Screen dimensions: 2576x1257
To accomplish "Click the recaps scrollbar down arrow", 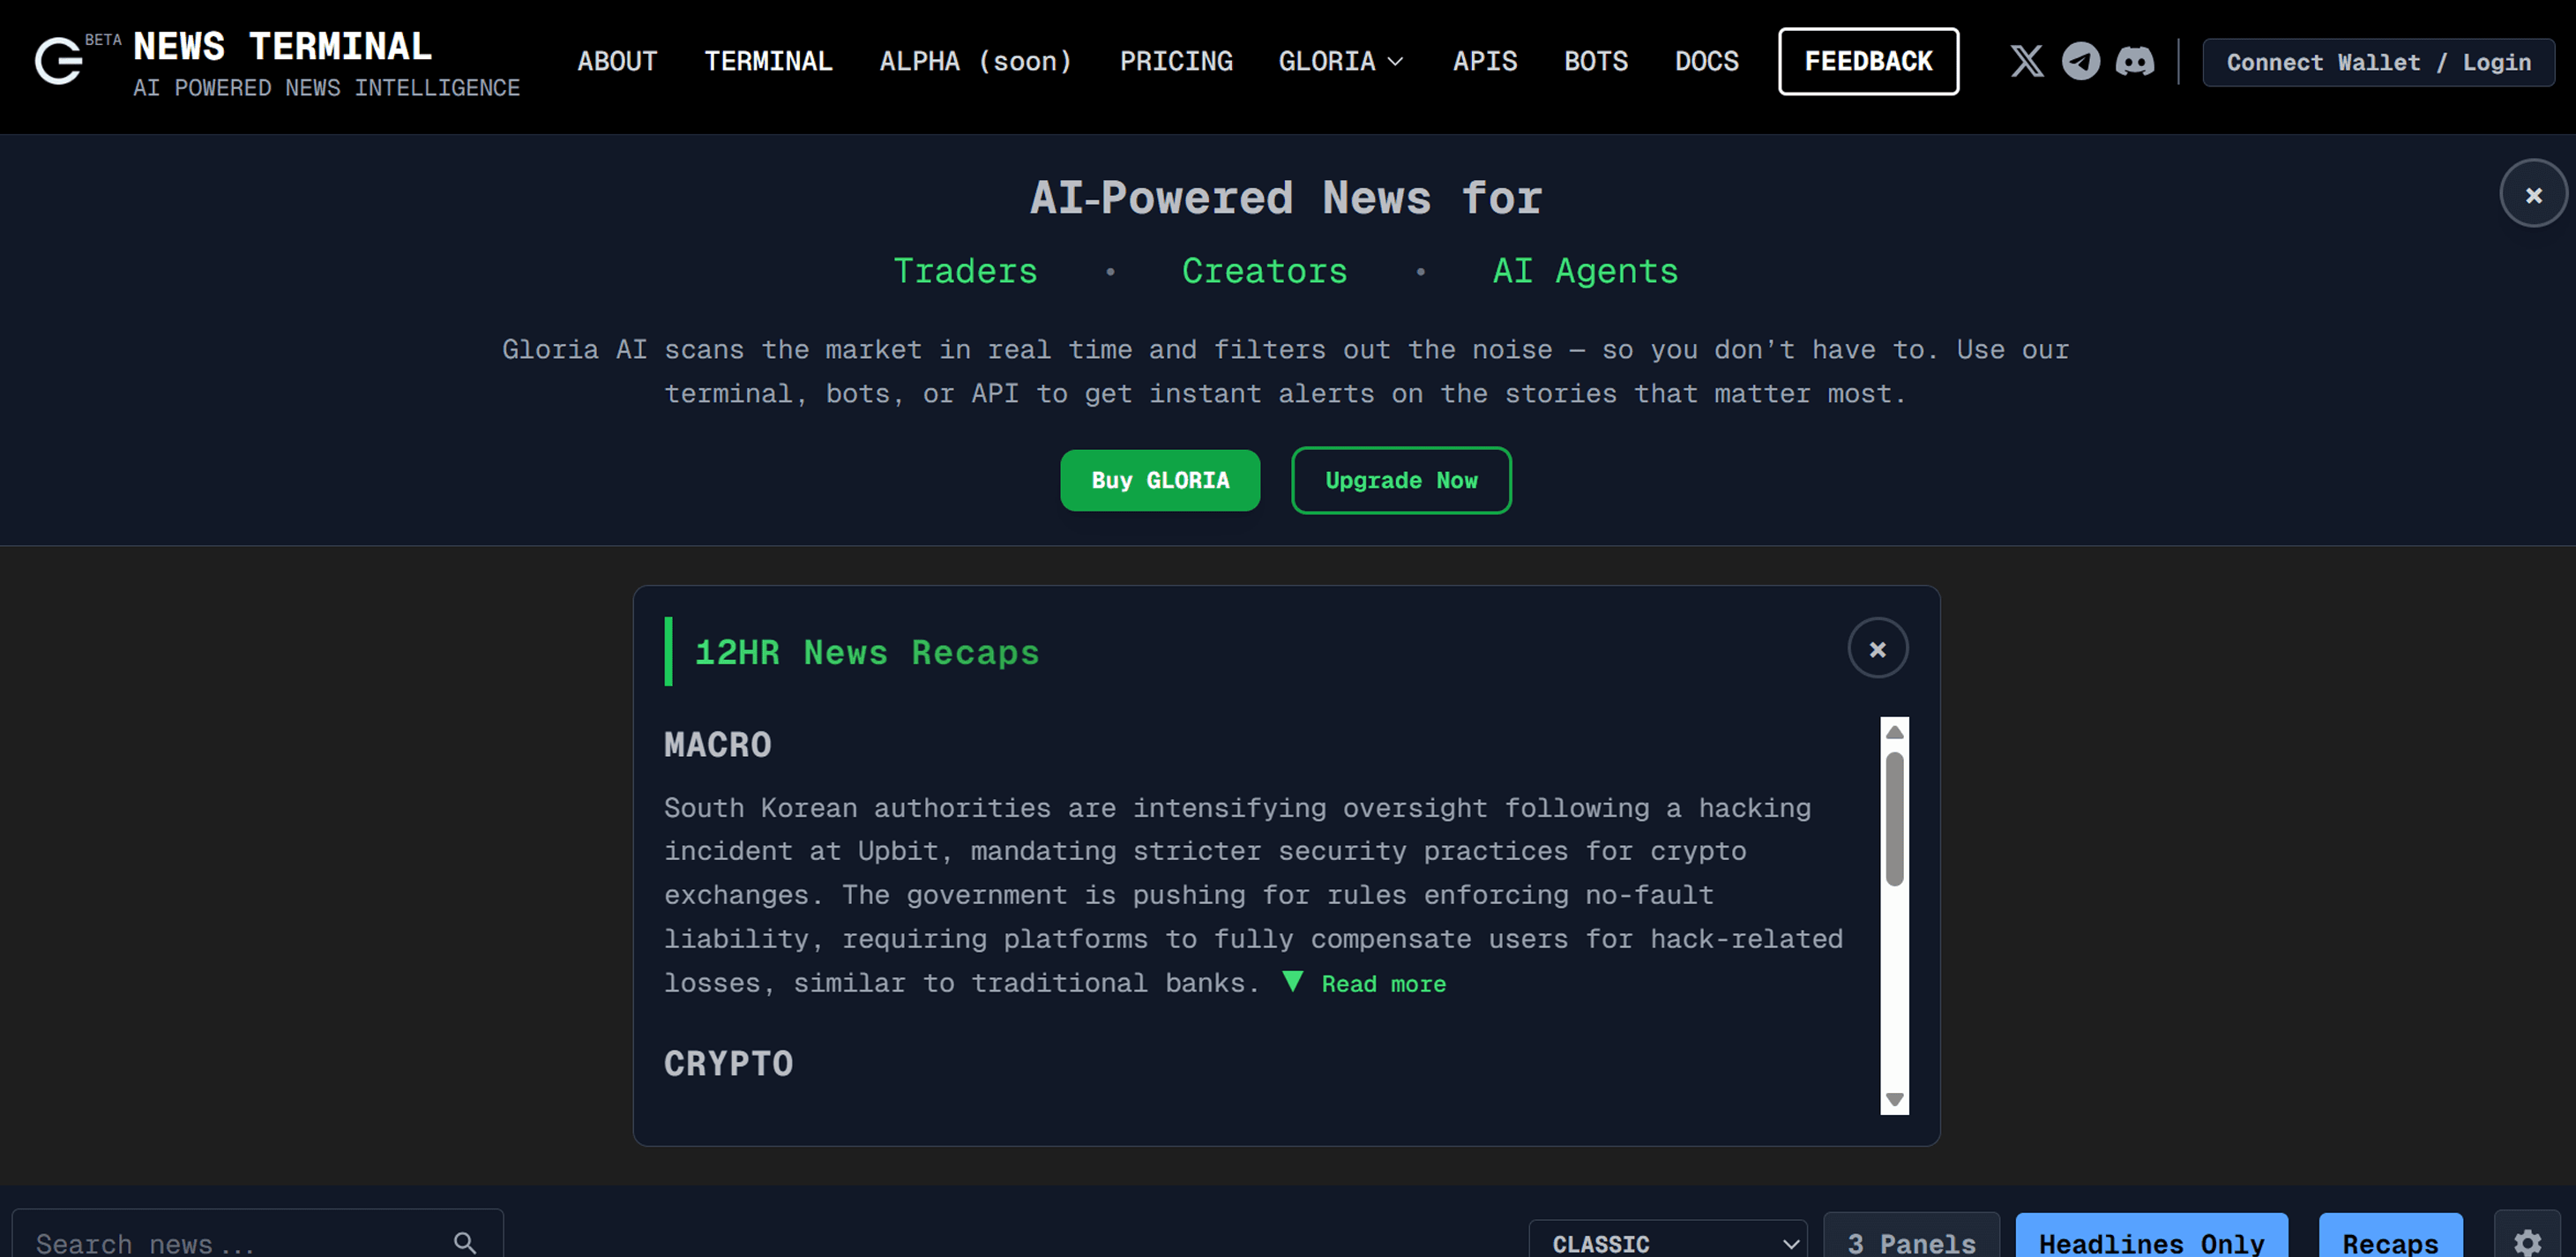I will (x=1893, y=1099).
